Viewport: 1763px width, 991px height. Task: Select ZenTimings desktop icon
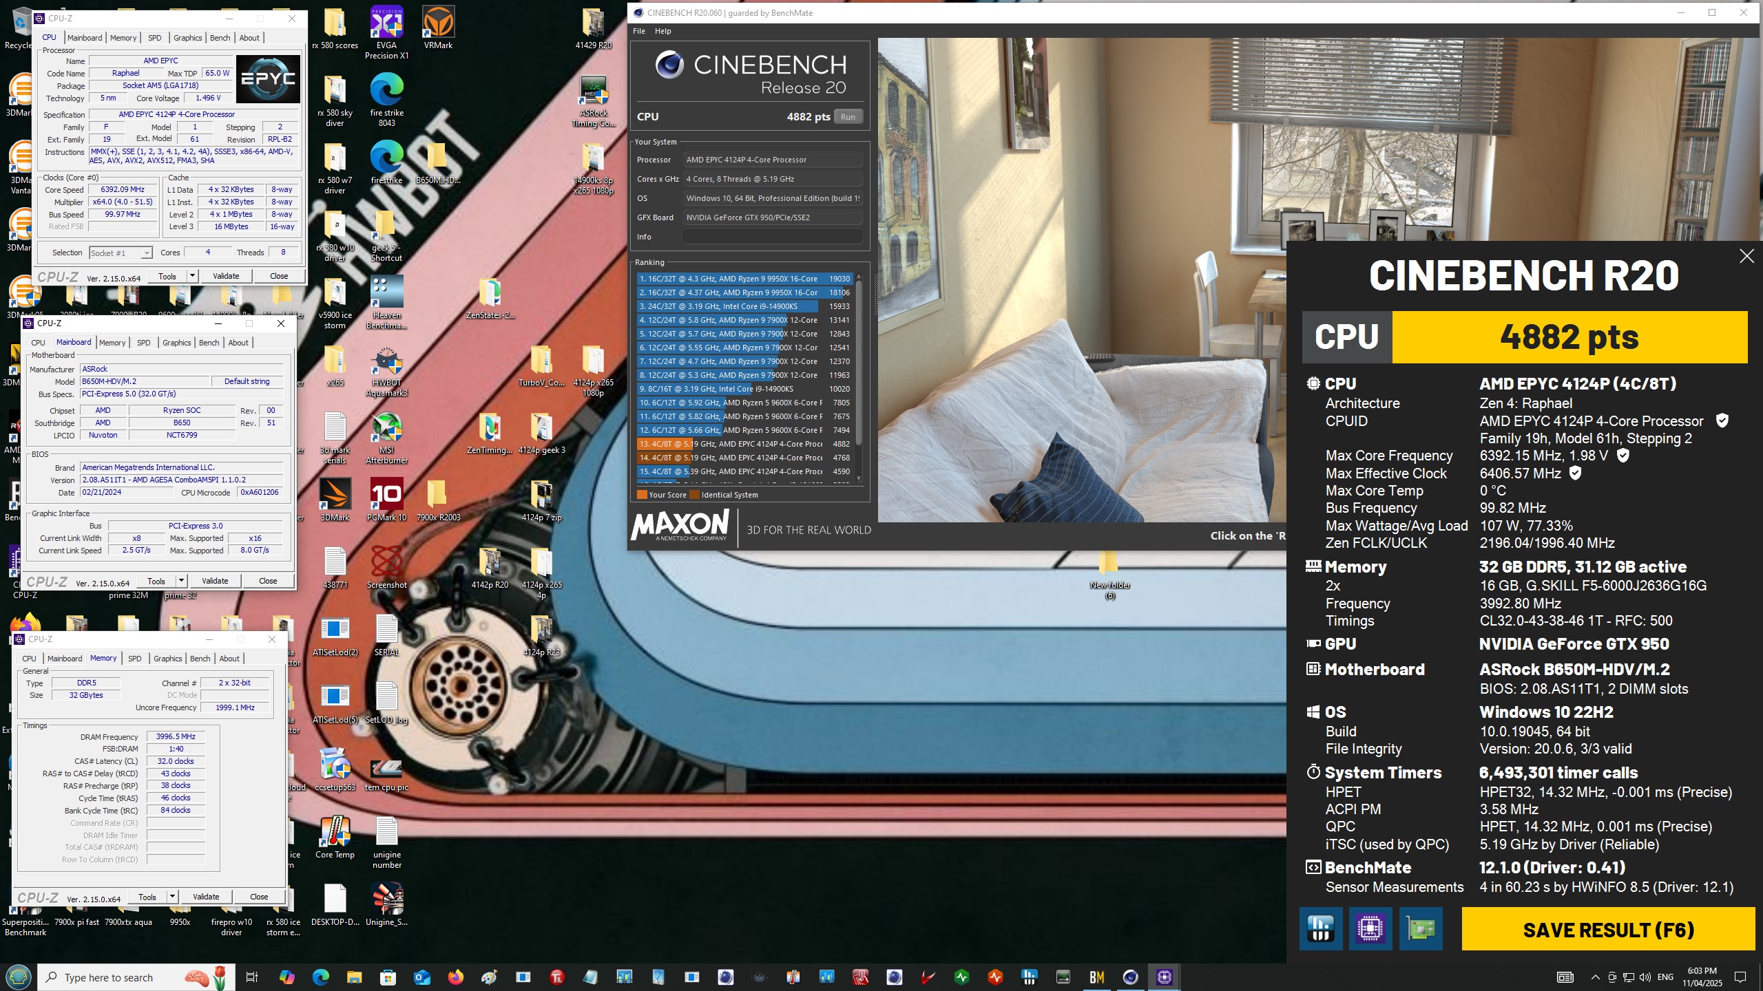pos(490,433)
